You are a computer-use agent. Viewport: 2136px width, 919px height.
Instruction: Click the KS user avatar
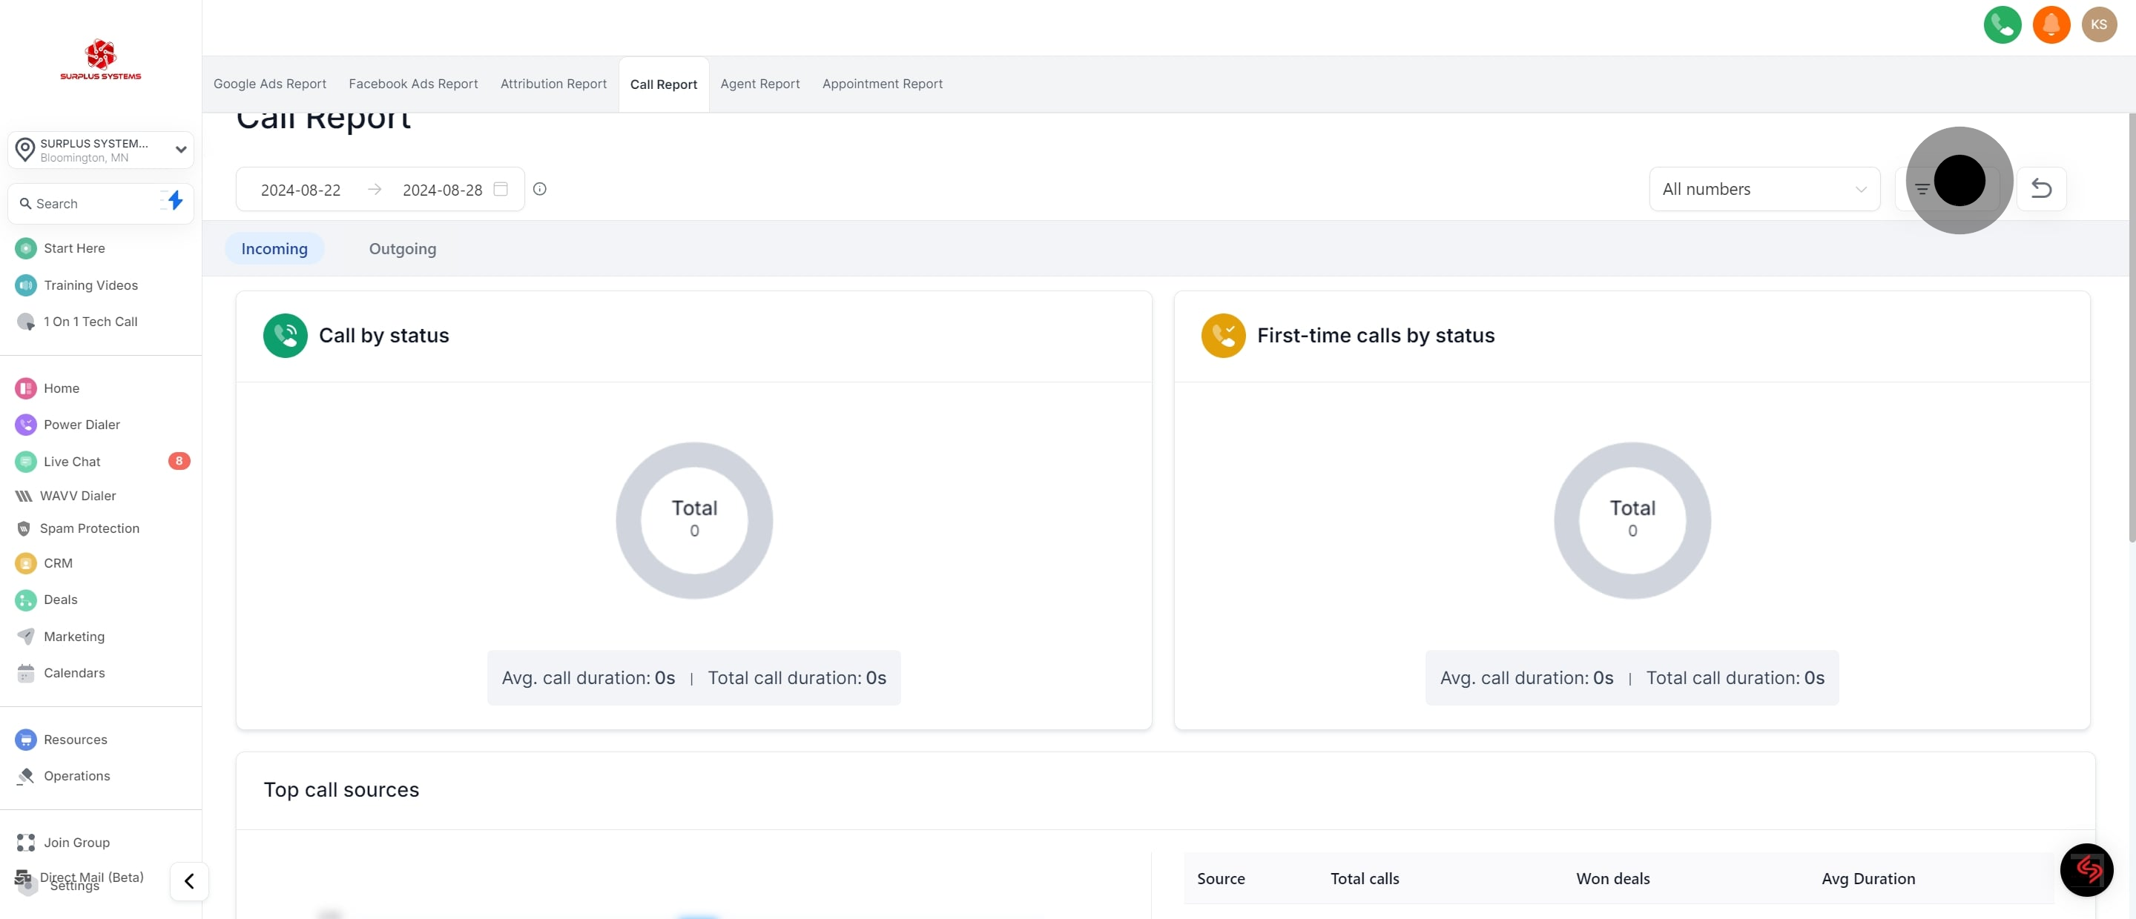tap(2099, 25)
